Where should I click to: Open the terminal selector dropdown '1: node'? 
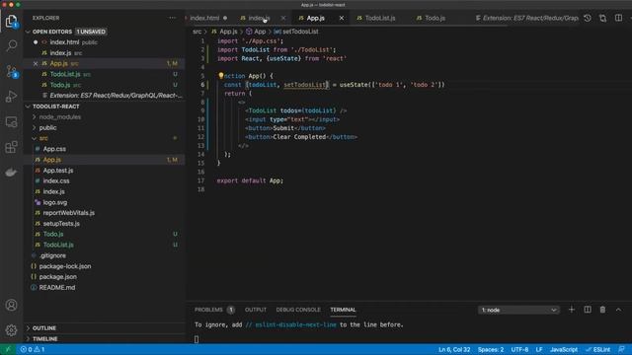pyautogui.click(x=518, y=310)
